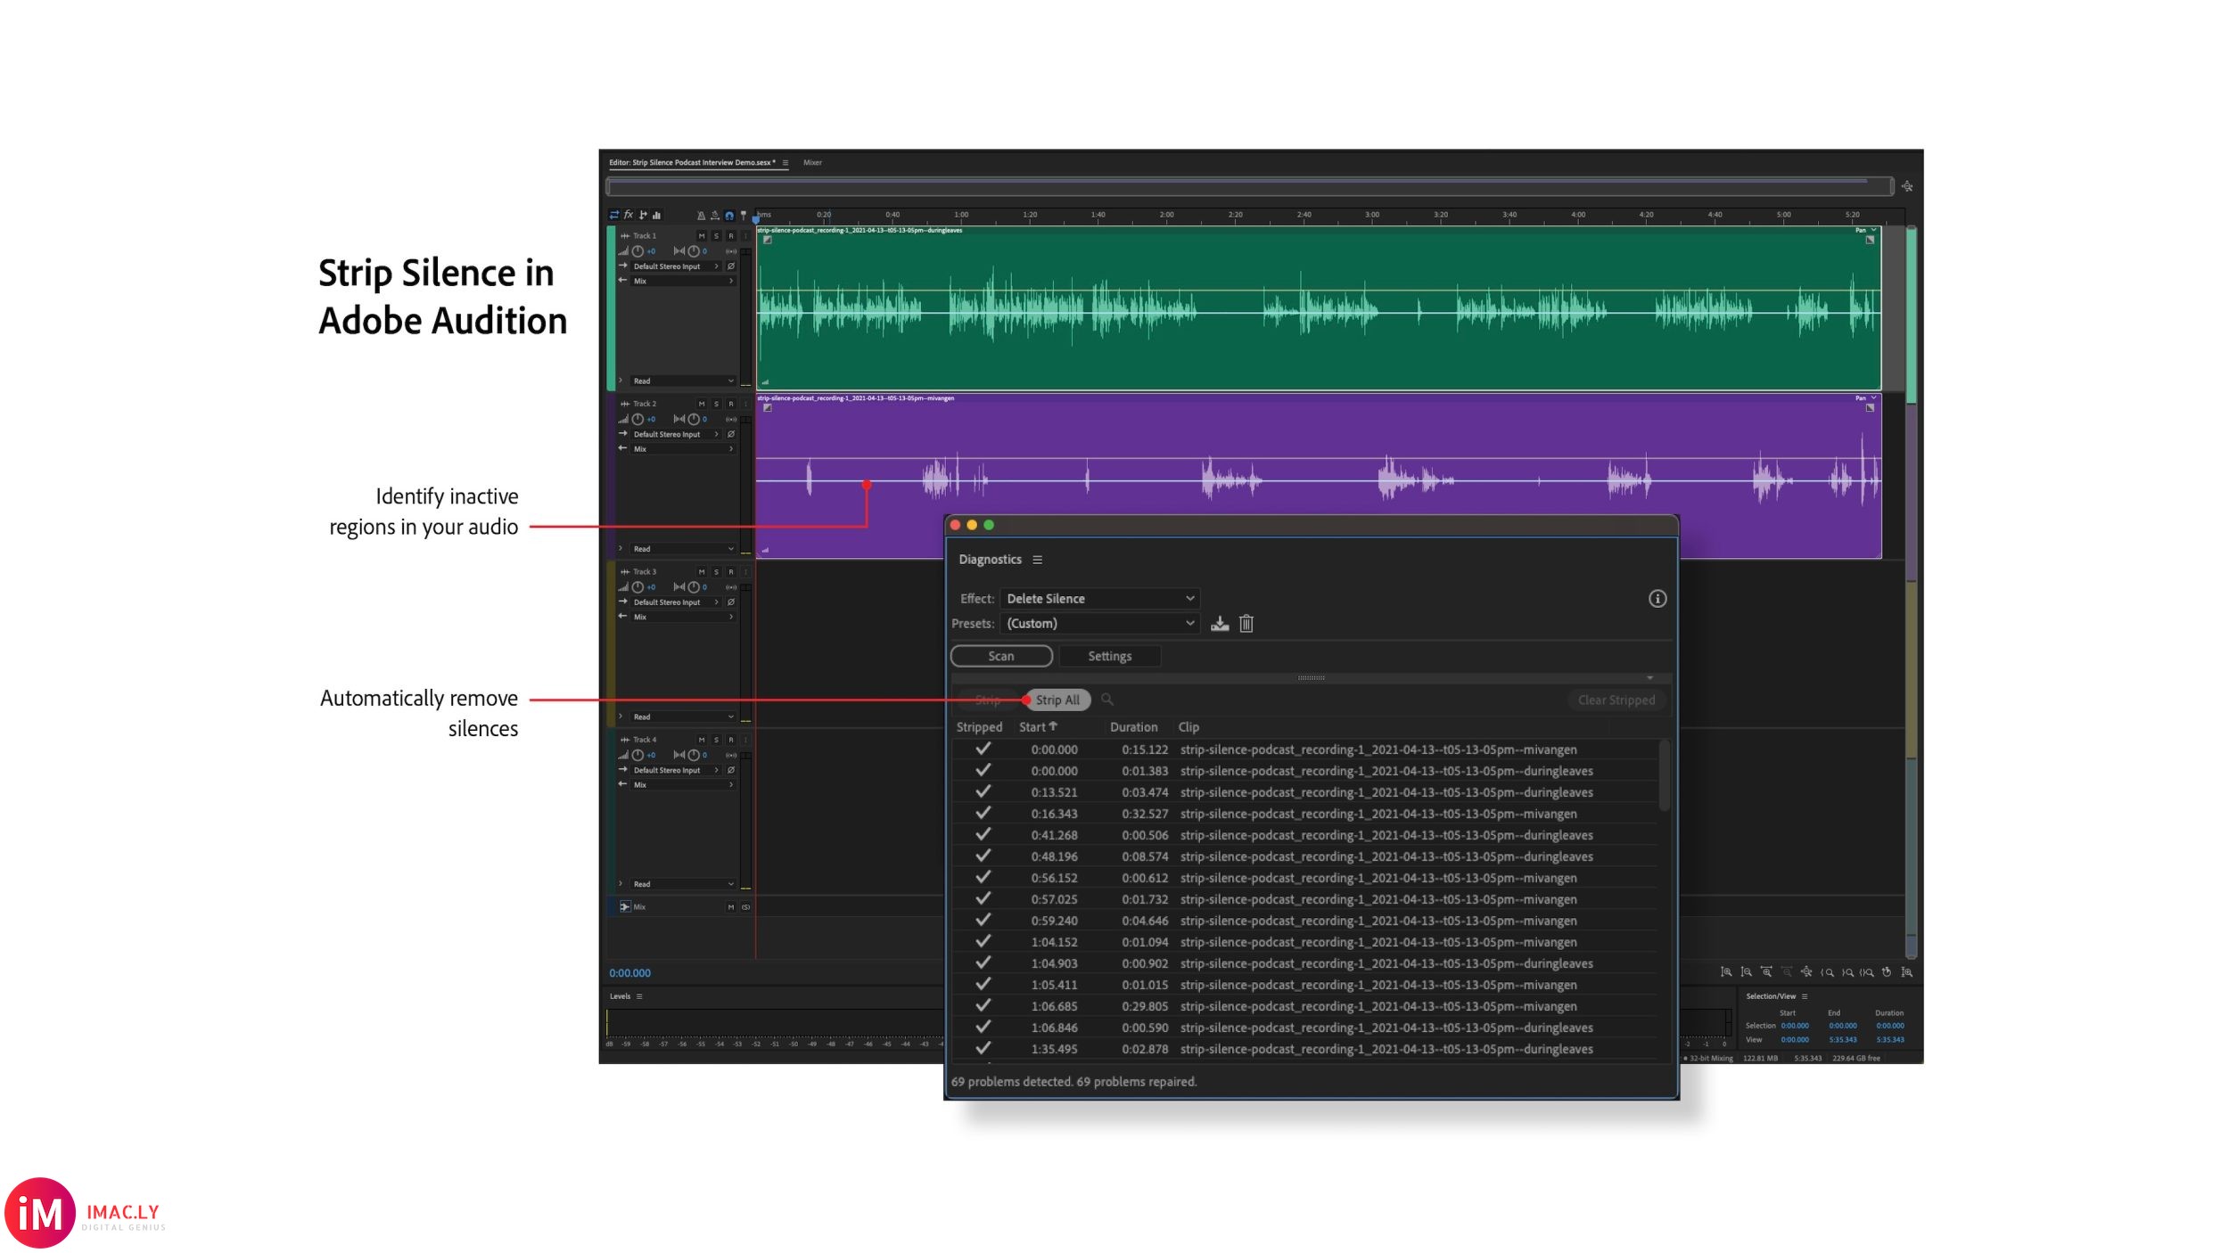This screenshot has height=1253, width=2229.
Task: Sort the list by Start column header
Action: [1038, 727]
